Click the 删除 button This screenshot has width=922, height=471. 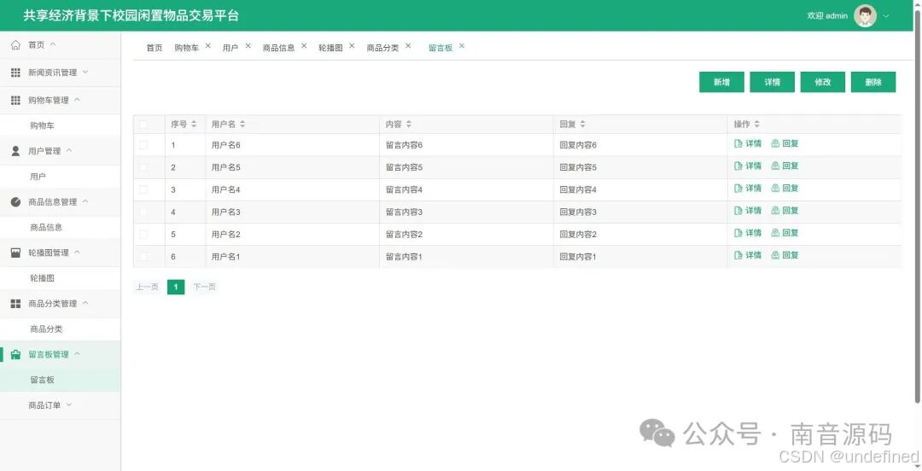pyautogui.click(x=873, y=82)
